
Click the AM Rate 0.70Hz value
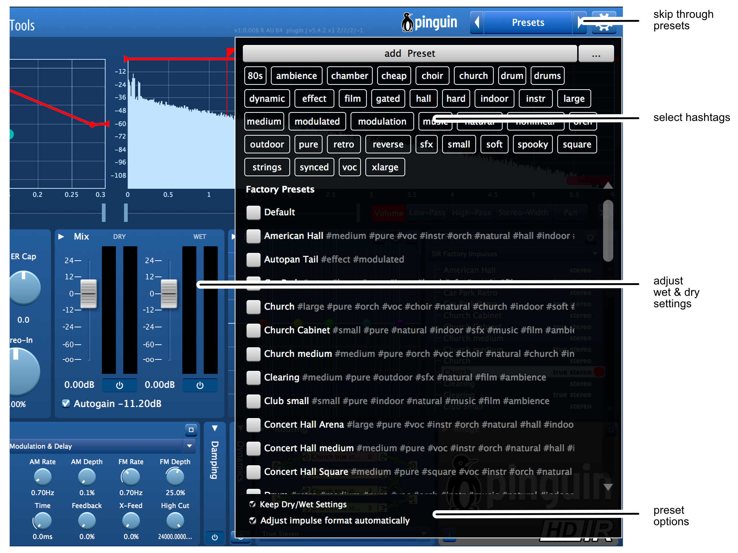[42, 493]
